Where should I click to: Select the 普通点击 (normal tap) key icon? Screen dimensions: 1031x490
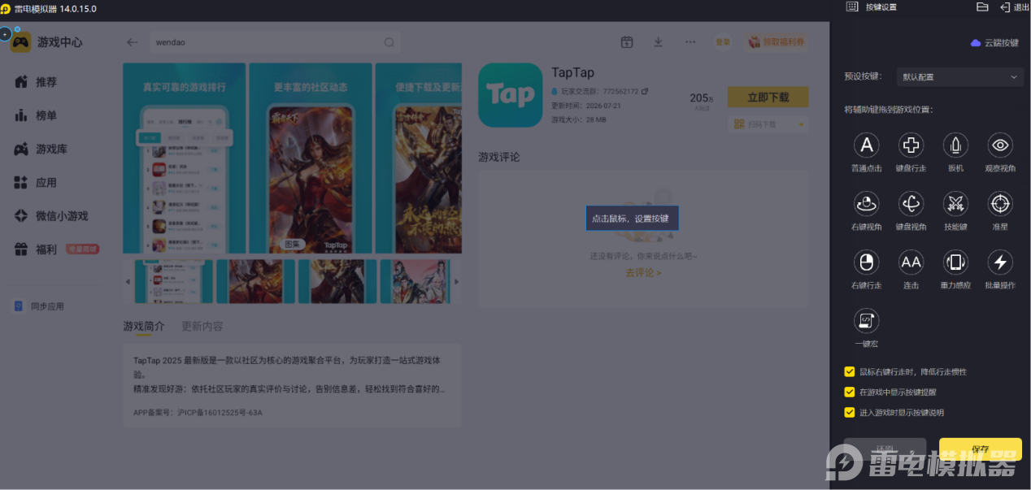click(x=867, y=145)
